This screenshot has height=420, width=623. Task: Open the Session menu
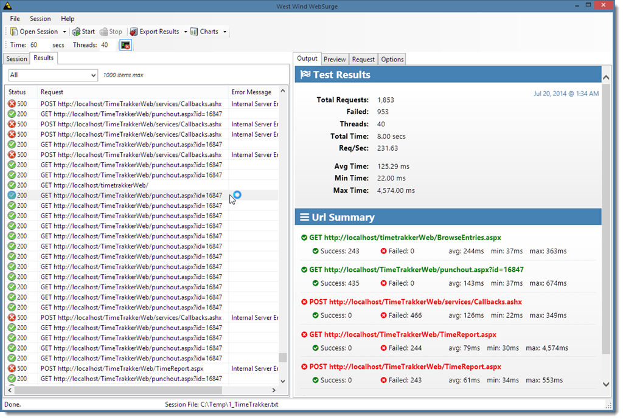(40, 19)
